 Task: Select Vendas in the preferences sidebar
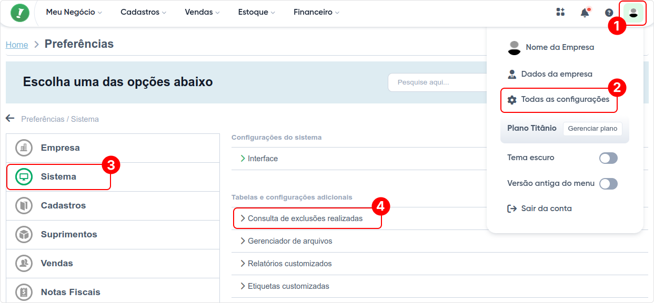113,264
